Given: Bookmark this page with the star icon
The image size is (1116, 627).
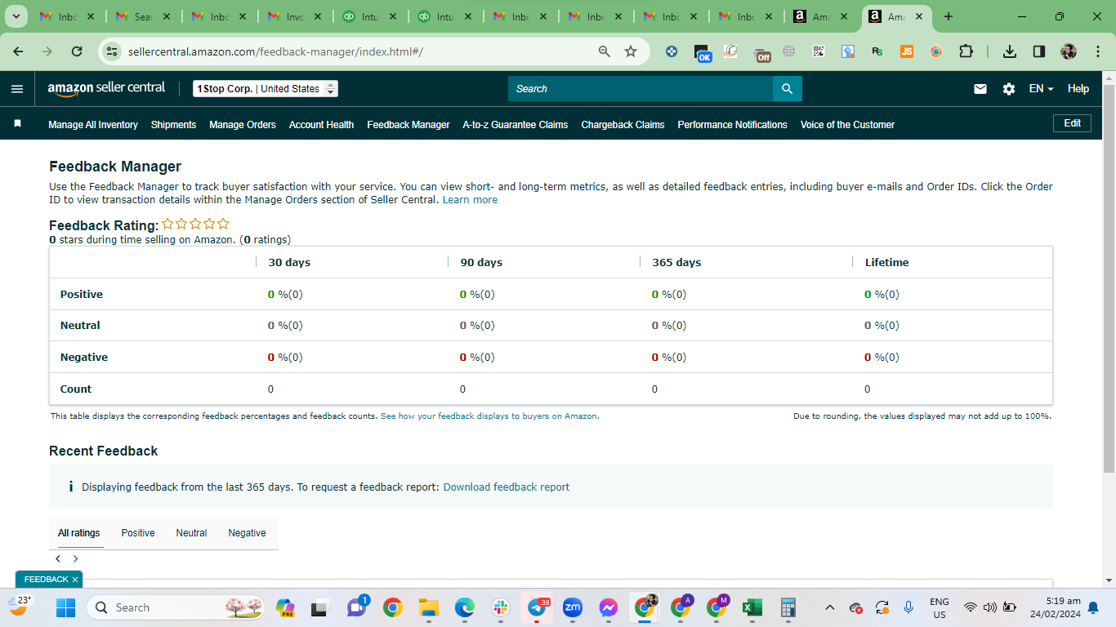Looking at the screenshot, I should point(631,51).
